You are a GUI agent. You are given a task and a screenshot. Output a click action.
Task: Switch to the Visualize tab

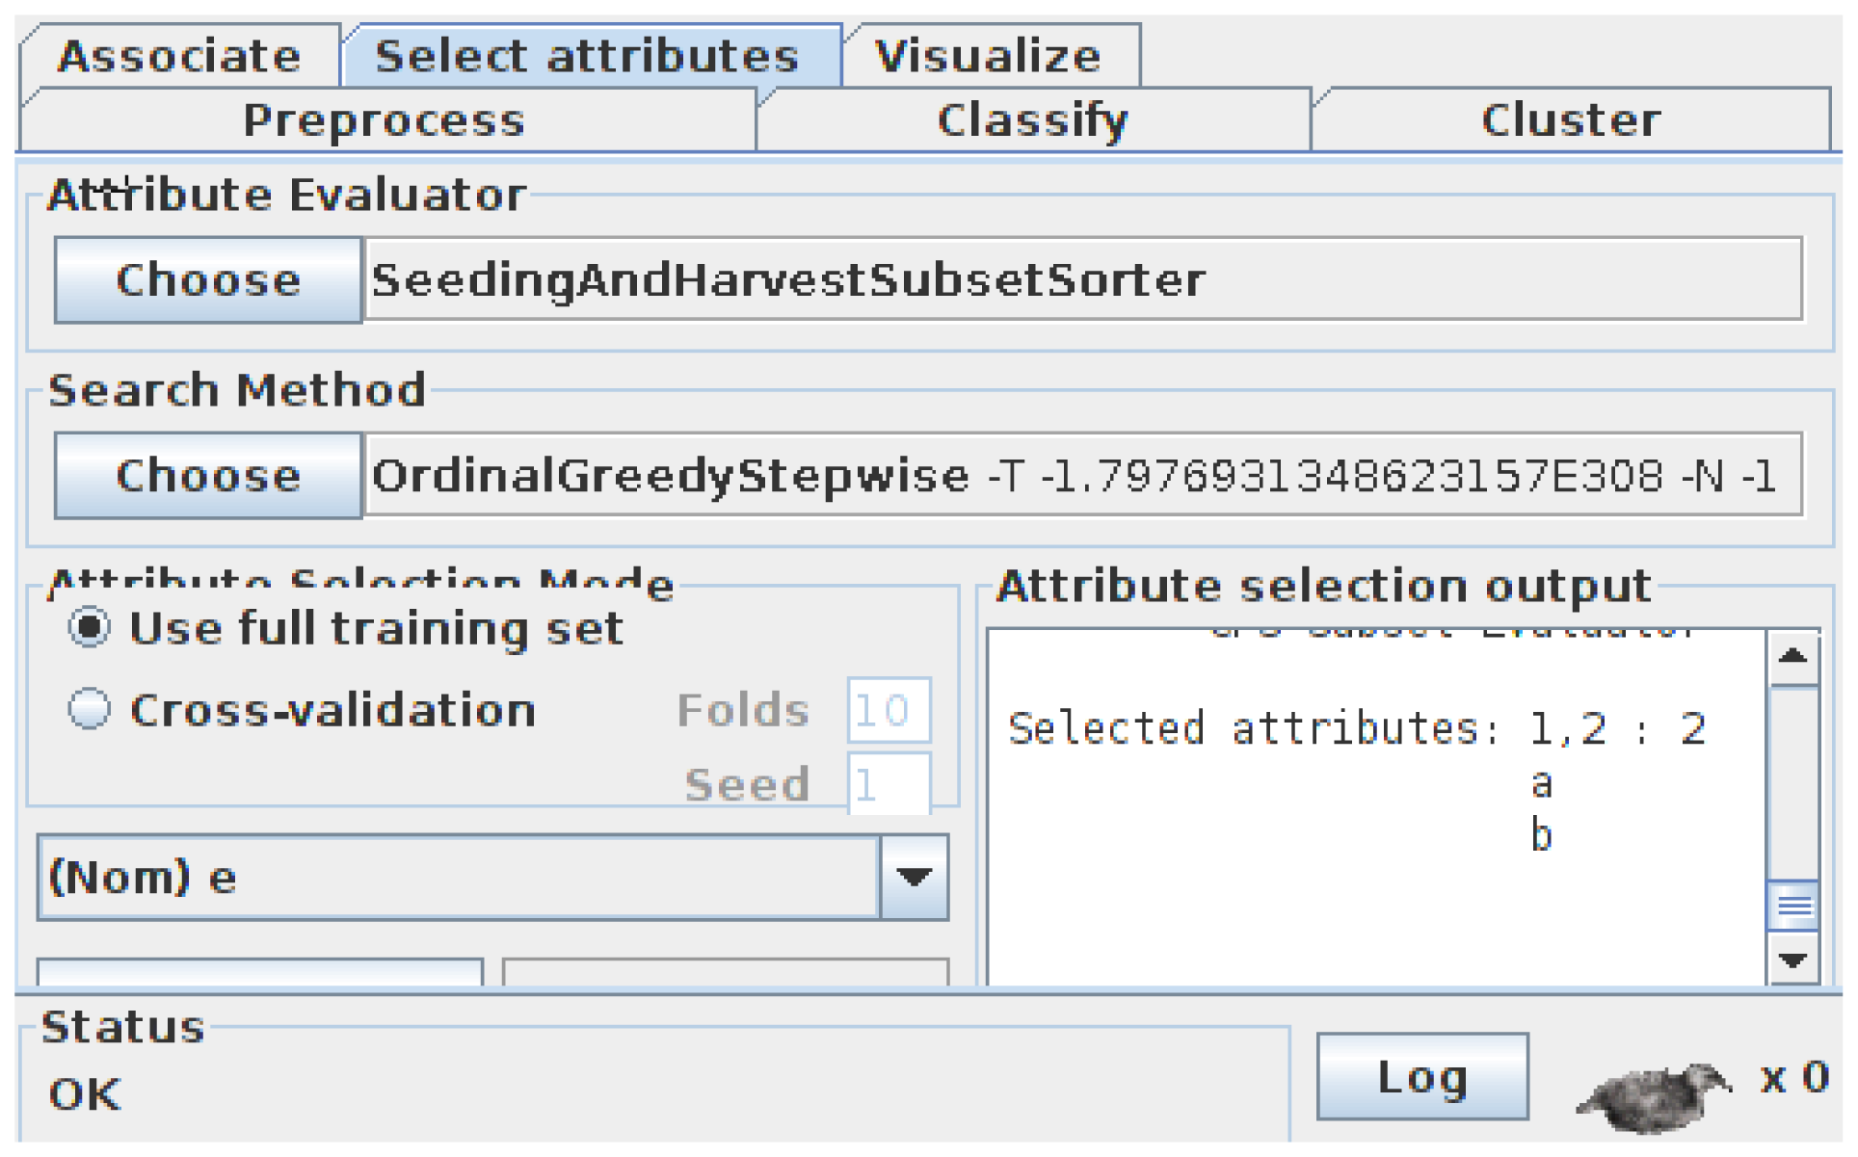[x=990, y=56]
